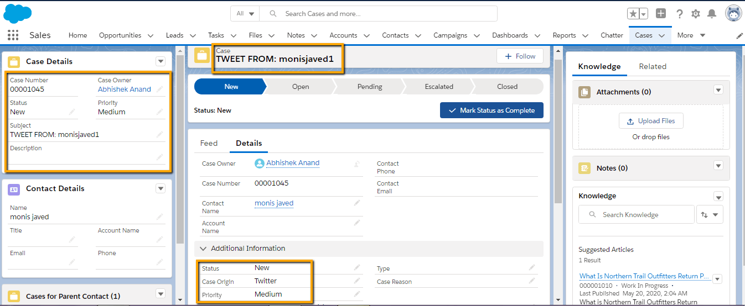Click the Knowledge sort arrows button
Screen dimensions: 745x306
(x=710, y=215)
